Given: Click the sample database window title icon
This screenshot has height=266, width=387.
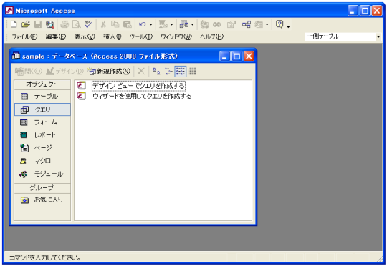Looking at the screenshot, I should pyautogui.click(x=16, y=56).
